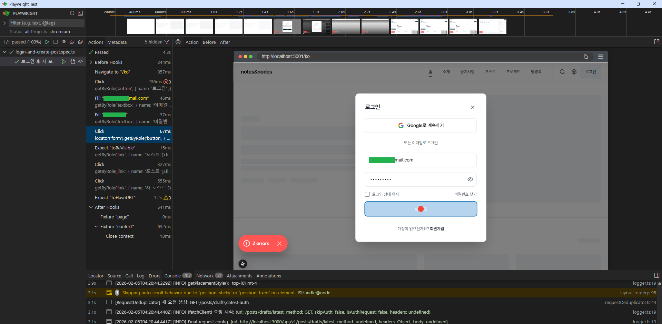Open the After snapshot tab

pos(225,42)
